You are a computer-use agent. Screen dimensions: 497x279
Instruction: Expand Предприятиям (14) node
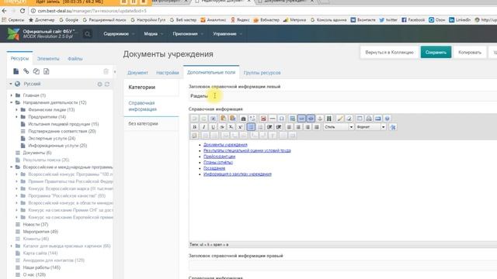(17, 117)
